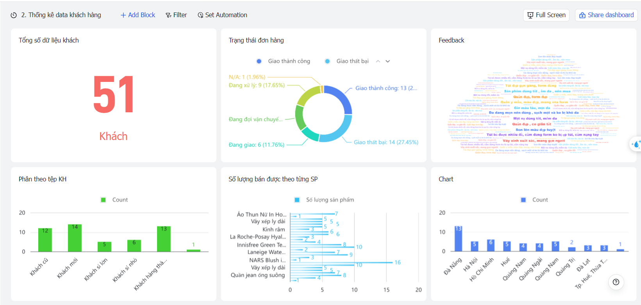The width and height of the screenshot is (641, 305).
Task: Click 'Giao thất bại: 14 (27.45%)' label
Action: [386, 142]
